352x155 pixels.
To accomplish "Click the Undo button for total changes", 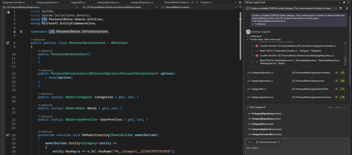I will 338,107.
